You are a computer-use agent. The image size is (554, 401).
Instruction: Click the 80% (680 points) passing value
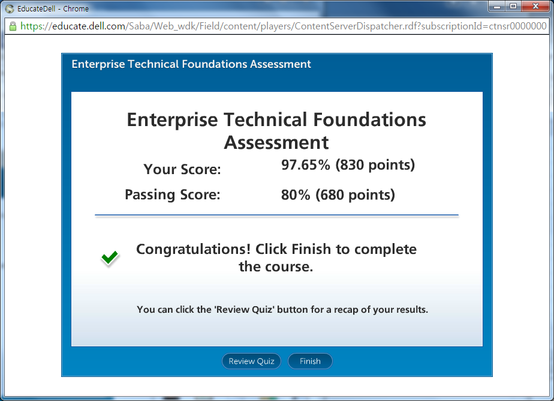(x=338, y=195)
